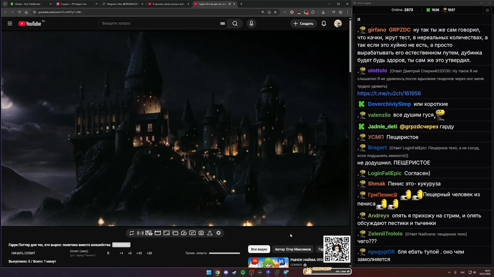
Task: Go to YouTube home via logo
Action: click(30, 23)
